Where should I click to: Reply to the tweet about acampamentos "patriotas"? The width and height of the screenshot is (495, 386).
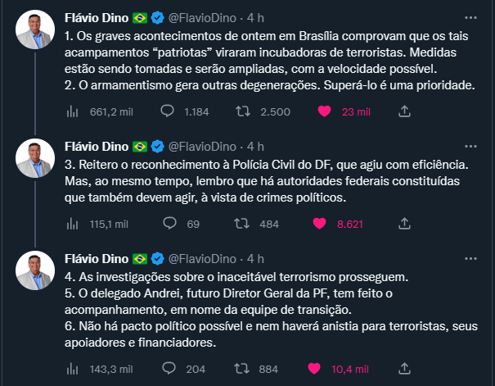point(169,111)
